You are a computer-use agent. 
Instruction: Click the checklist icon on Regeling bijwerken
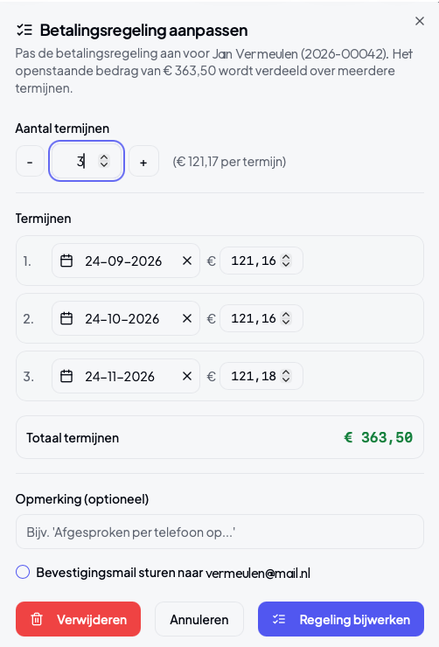279,619
